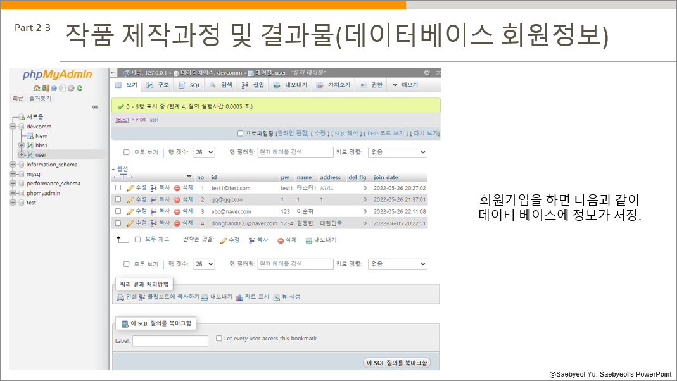The width and height of the screenshot is (677, 381).
Task: Click the document icon beside the help icon
Action: tap(62, 88)
